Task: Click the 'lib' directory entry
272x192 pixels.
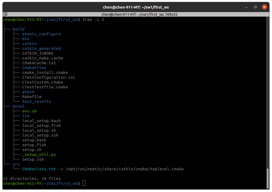Action: pyautogui.click(x=26, y=116)
